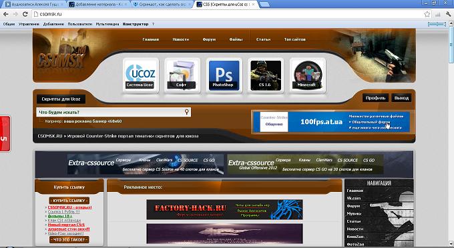Focus the 'Что будем искать?' search field

pyautogui.click(x=110, y=112)
